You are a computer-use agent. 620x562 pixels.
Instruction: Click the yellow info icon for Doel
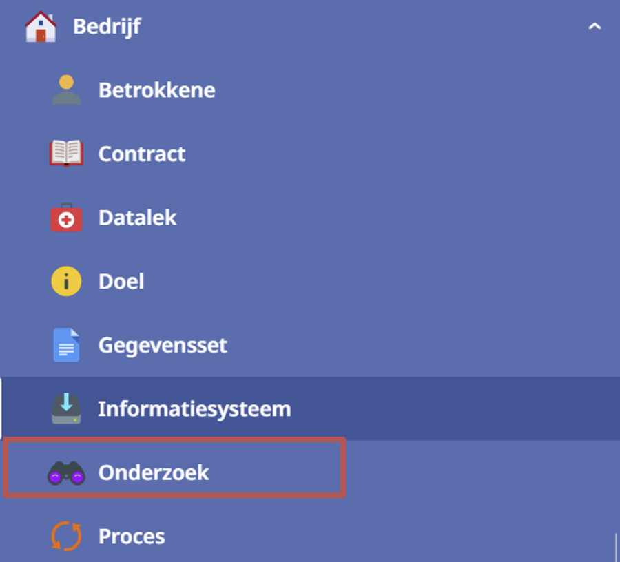click(66, 281)
